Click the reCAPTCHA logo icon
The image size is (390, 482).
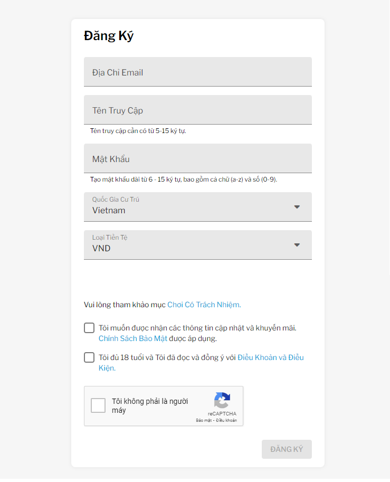tap(222, 400)
